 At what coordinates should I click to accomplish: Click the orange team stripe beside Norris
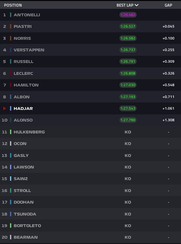click(x=11, y=38)
